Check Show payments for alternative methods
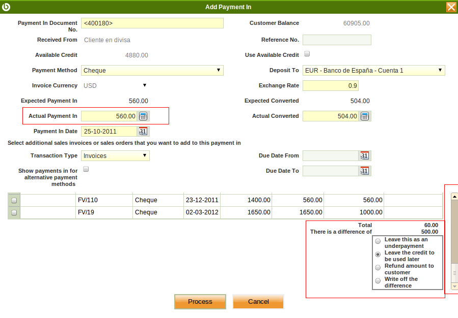 tap(86, 169)
